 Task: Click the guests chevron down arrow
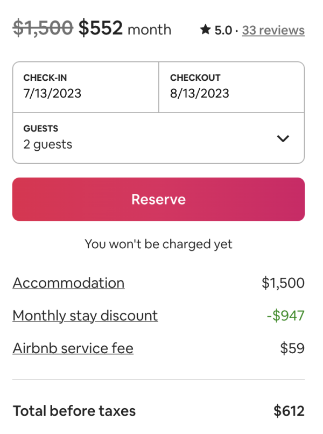coord(283,138)
